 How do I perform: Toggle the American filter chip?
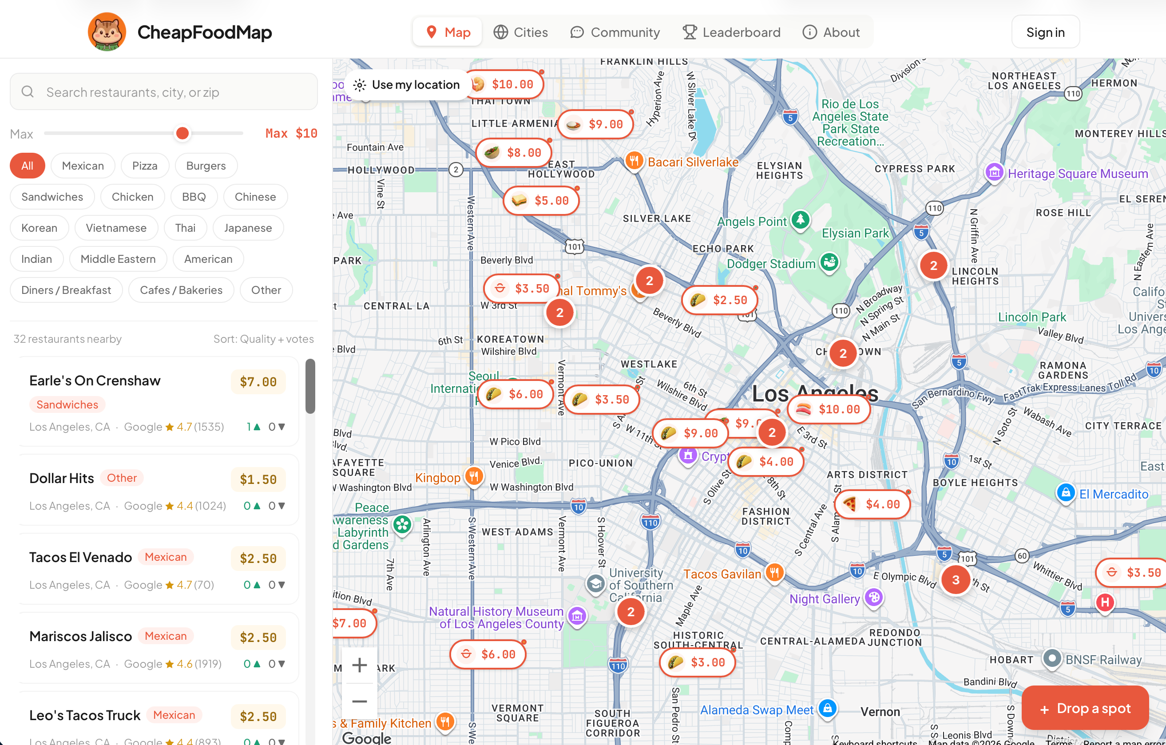coord(208,259)
